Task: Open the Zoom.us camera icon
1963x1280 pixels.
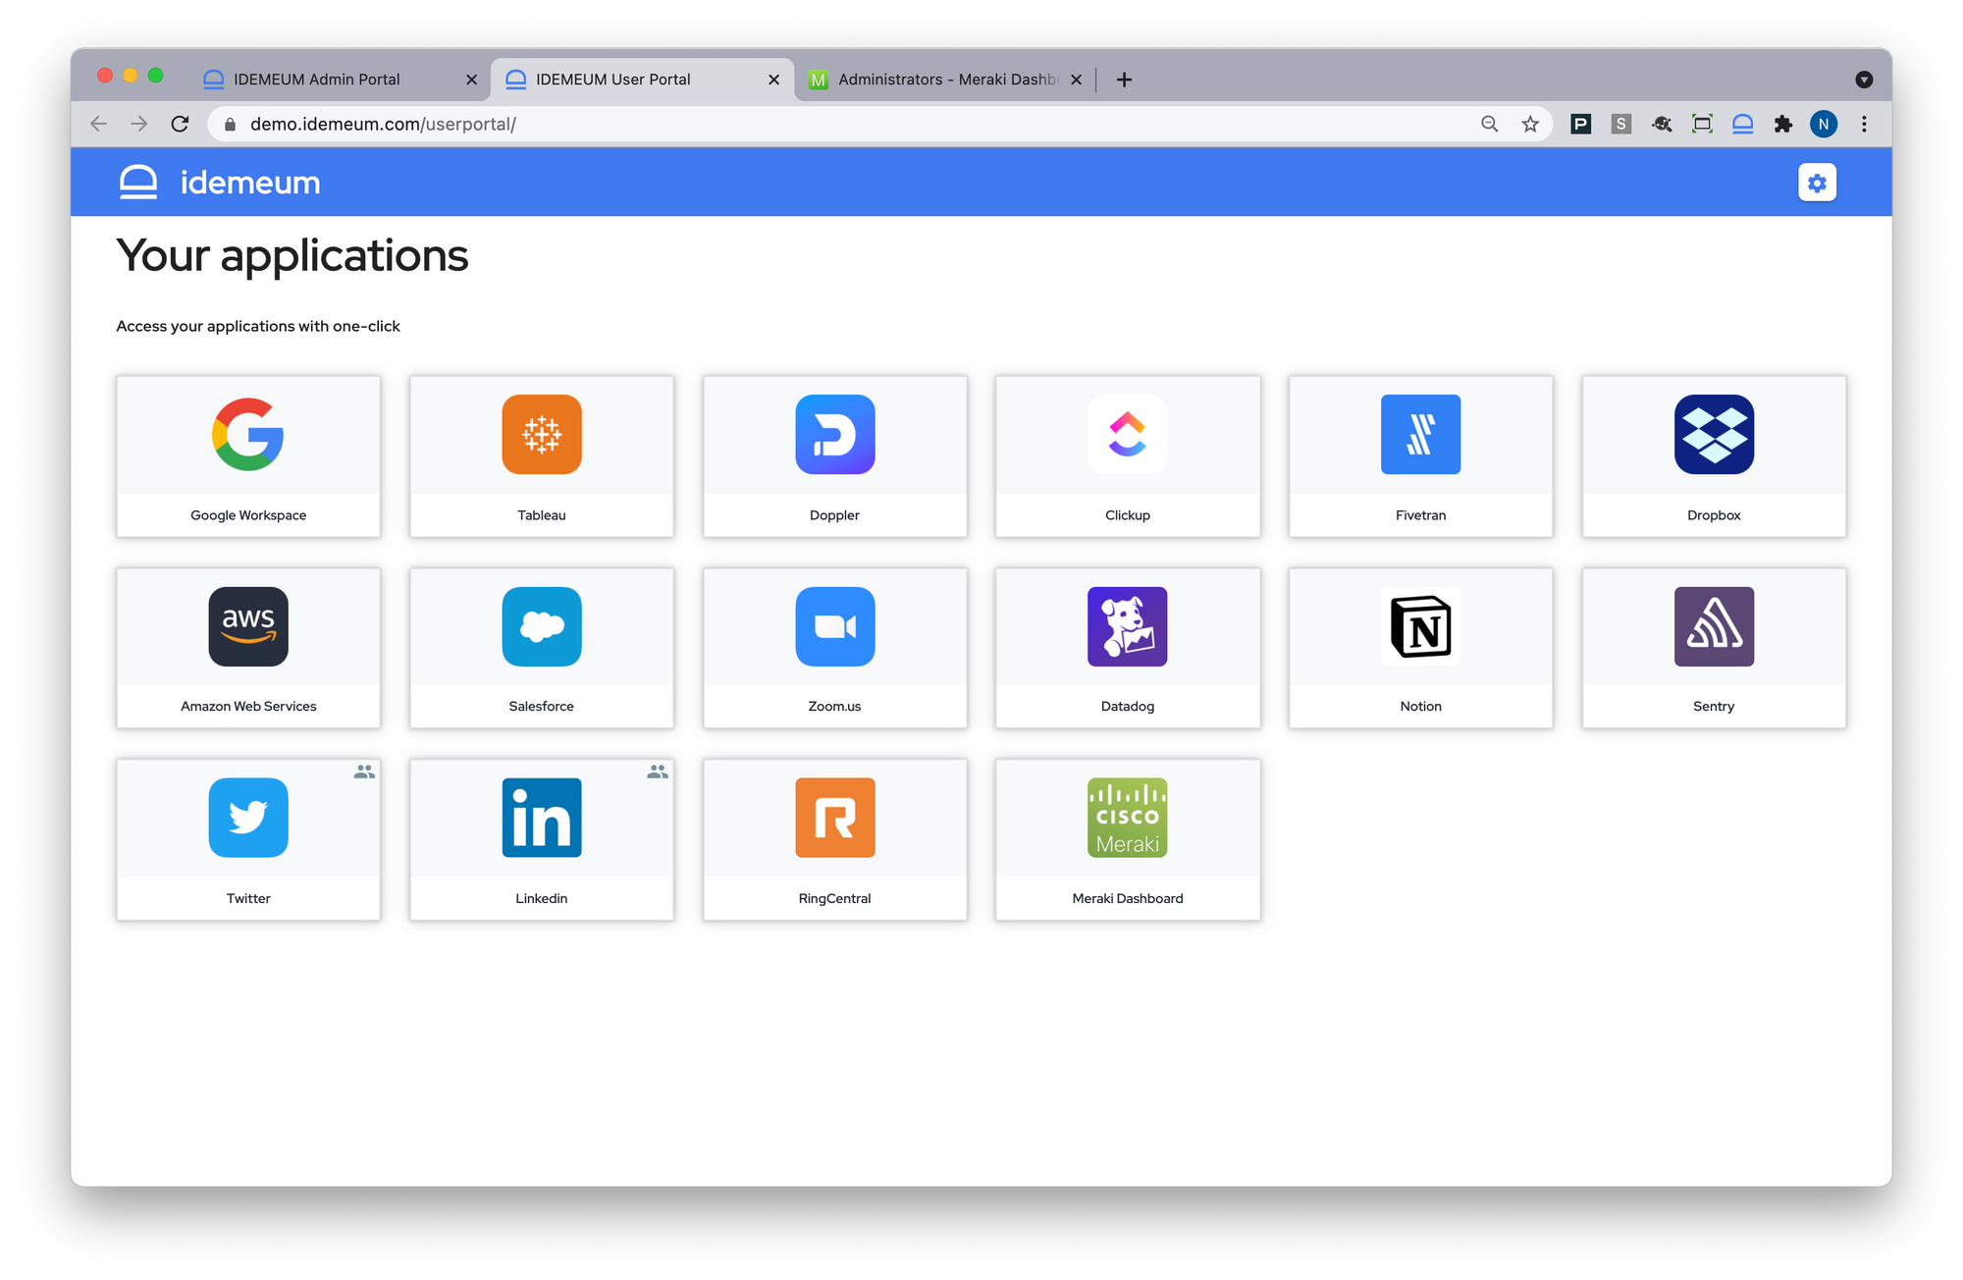Action: (834, 626)
